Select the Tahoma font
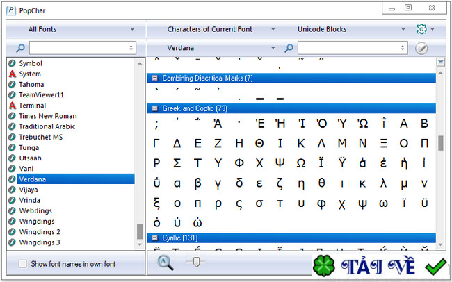 click(x=31, y=85)
